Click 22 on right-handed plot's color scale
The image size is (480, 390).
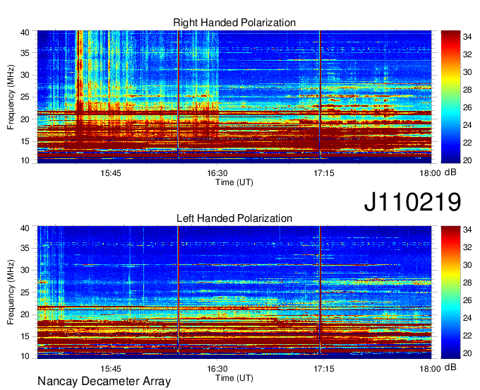click(x=467, y=143)
